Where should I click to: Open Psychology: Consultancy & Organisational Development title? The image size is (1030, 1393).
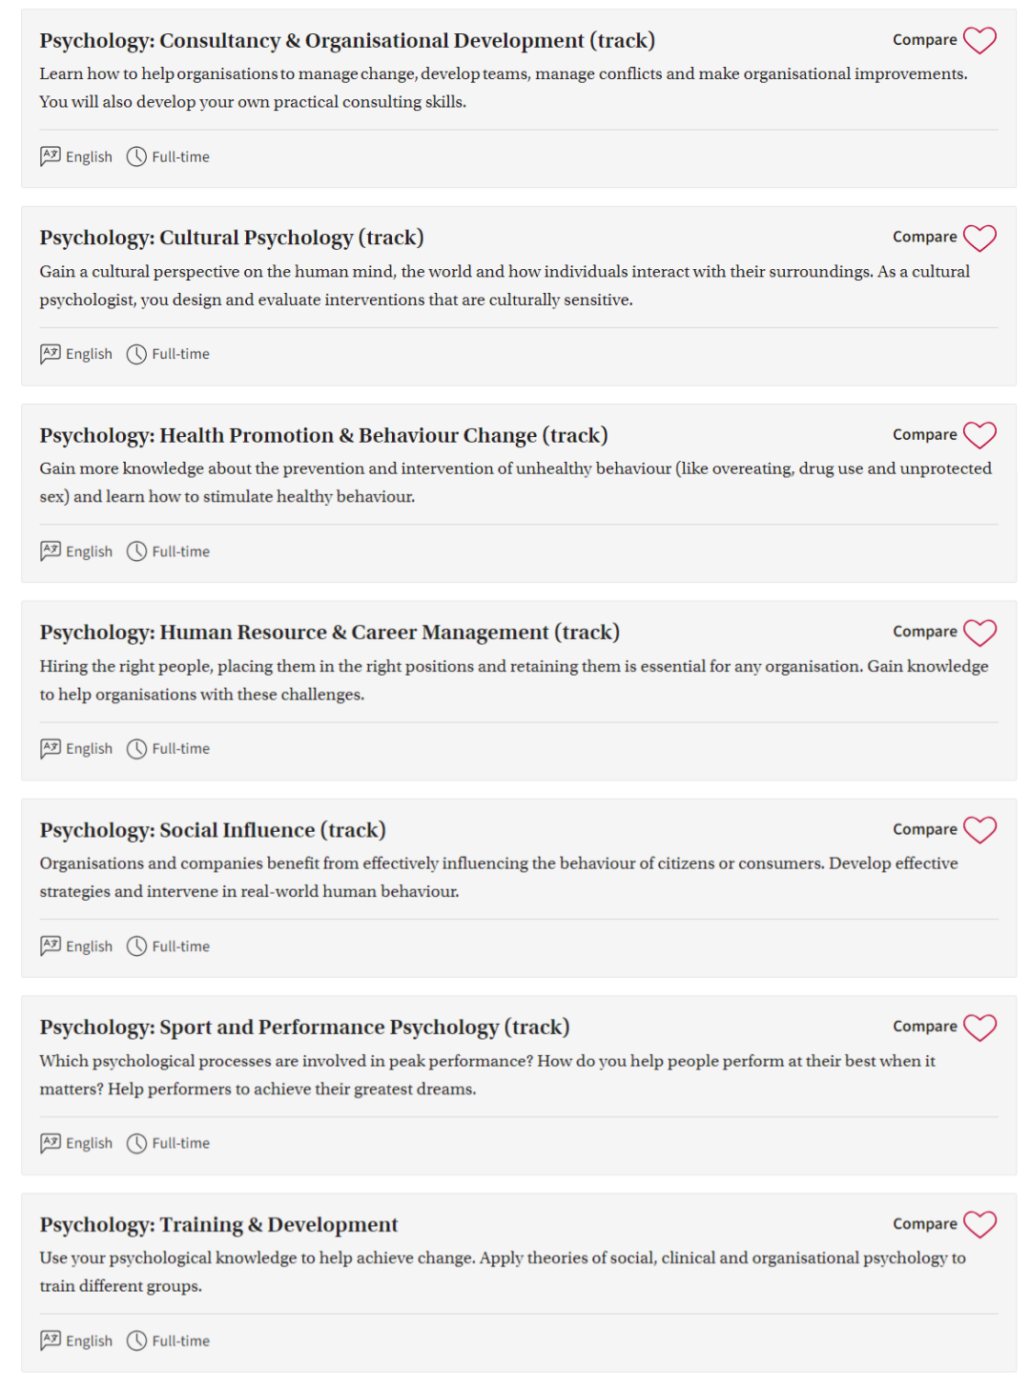[x=347, y=41]
